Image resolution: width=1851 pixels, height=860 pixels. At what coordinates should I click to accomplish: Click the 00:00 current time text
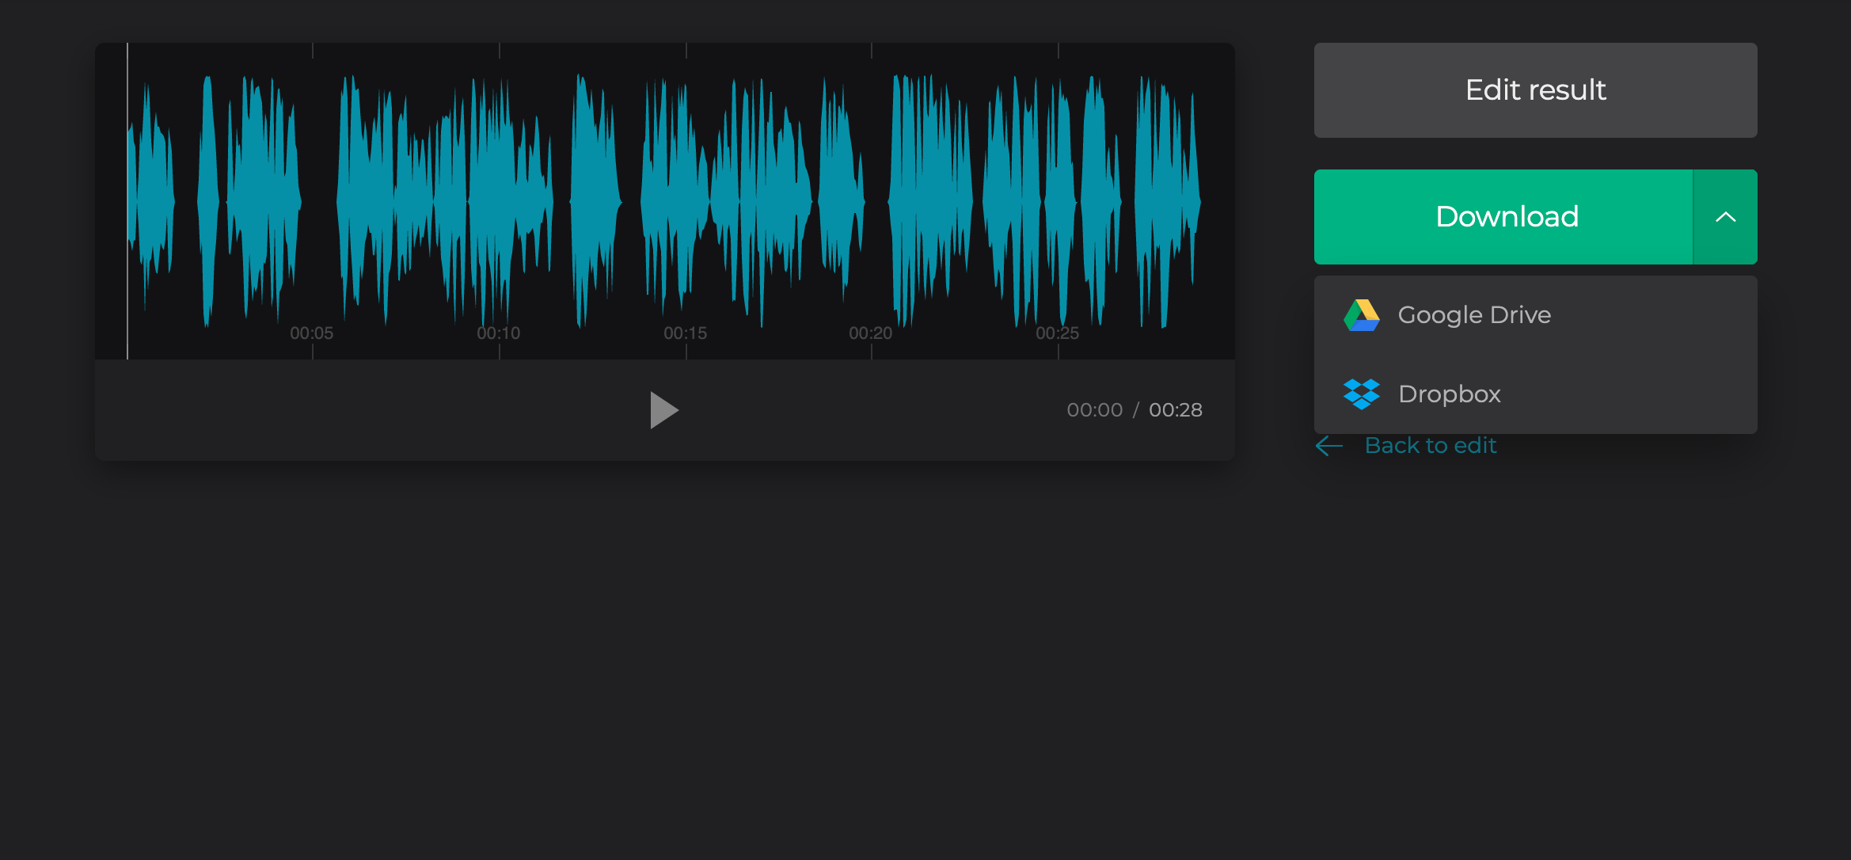(x=1095, y=410)
